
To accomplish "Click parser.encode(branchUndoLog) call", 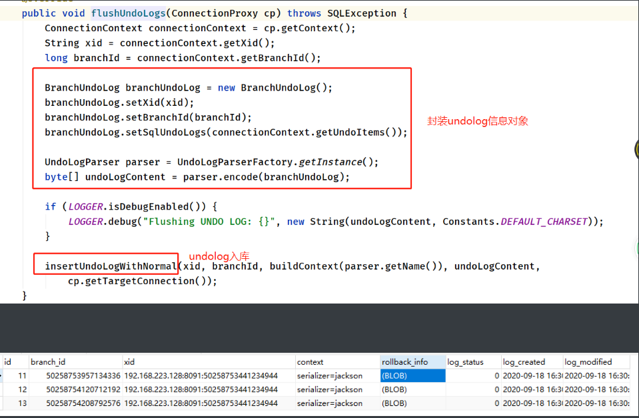I will 264,177.
